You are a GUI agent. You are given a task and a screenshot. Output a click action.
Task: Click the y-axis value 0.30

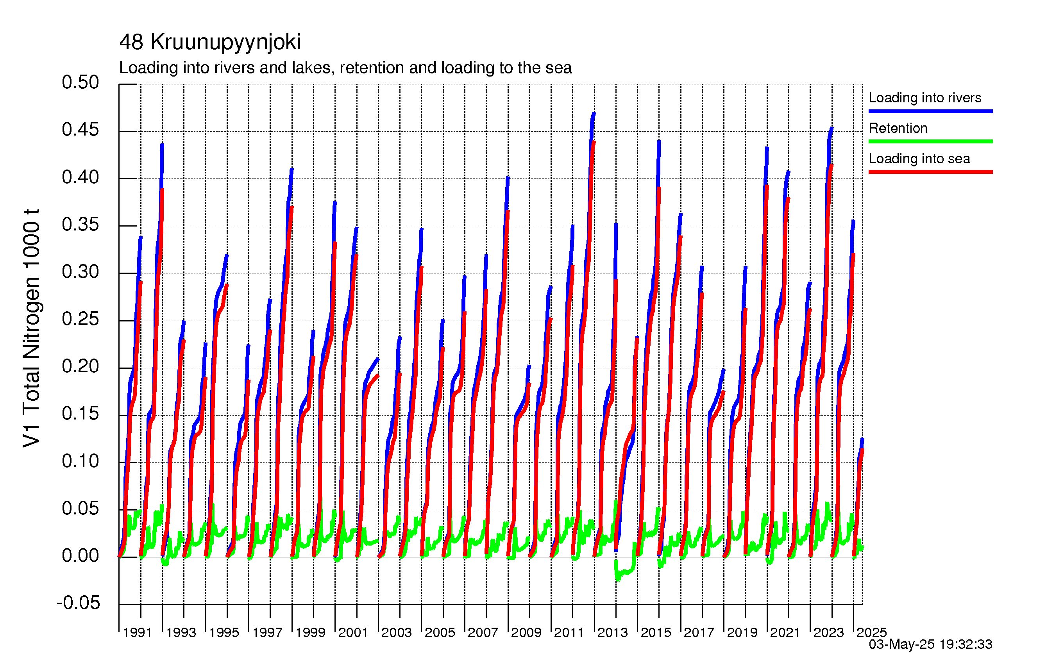[x=80, y=271]
